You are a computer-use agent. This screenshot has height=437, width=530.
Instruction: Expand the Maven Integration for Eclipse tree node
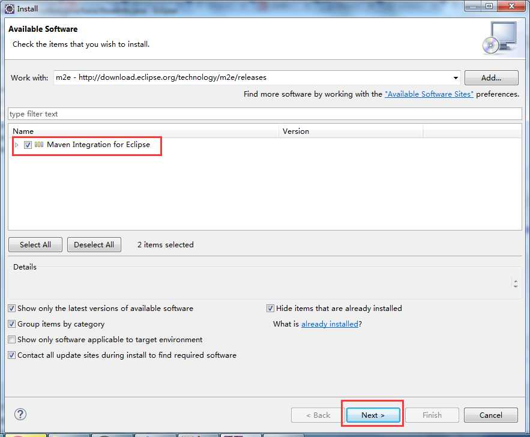pos(16,145)
